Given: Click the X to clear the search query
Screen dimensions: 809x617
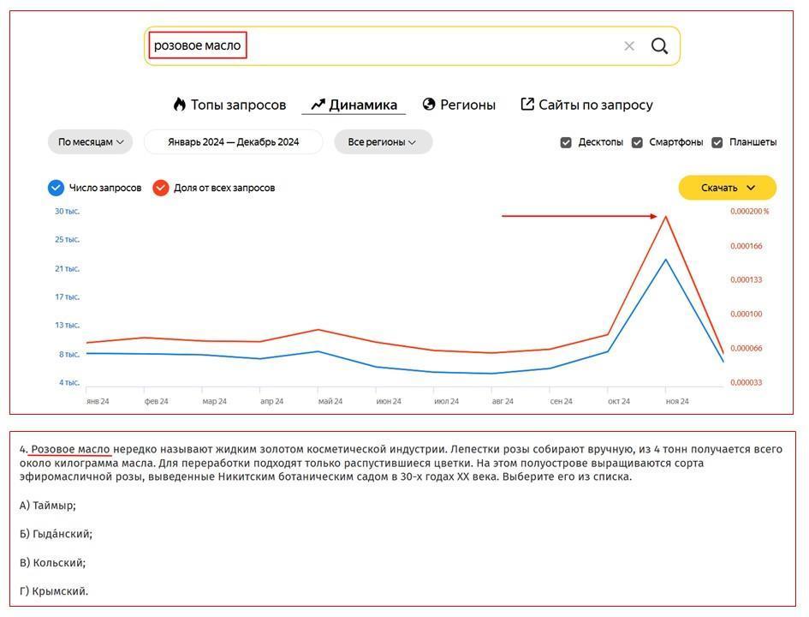Looking at the screenshot, I should click(x=628, y=45).
